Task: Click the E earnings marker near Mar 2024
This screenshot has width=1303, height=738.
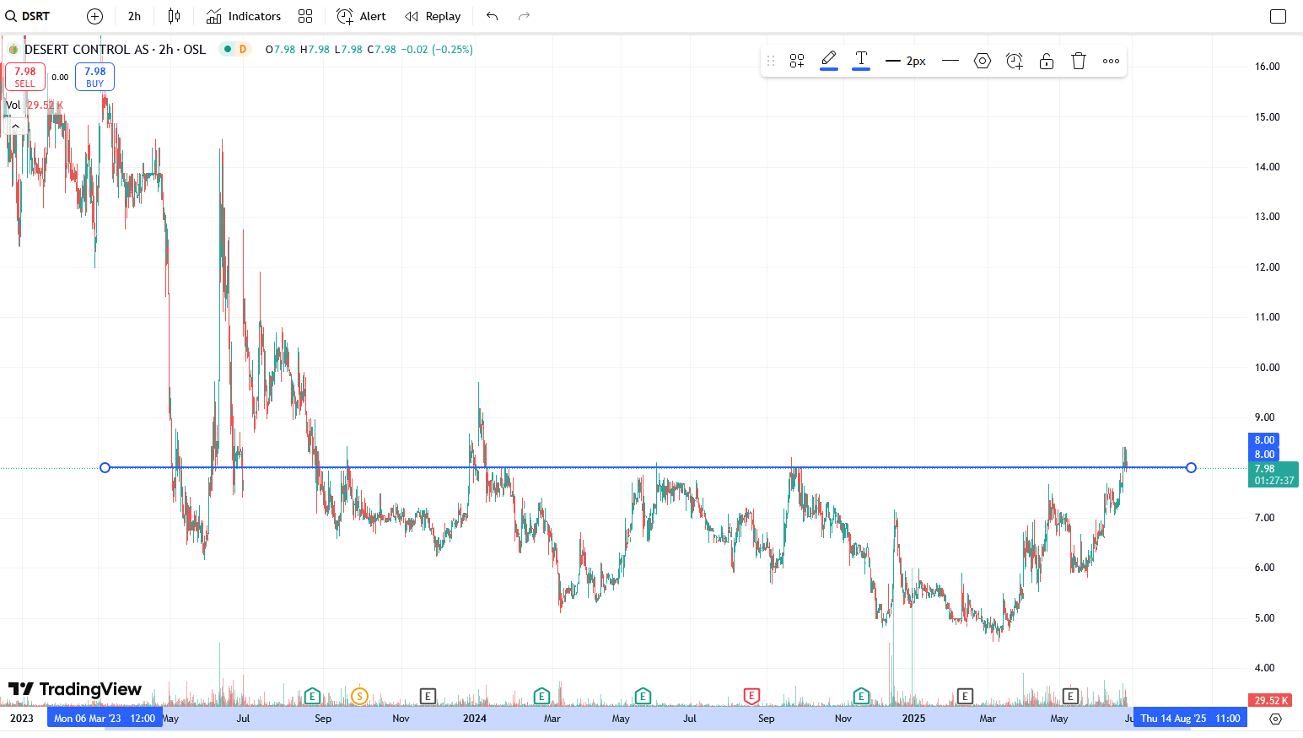Action: tap(541, 696)
